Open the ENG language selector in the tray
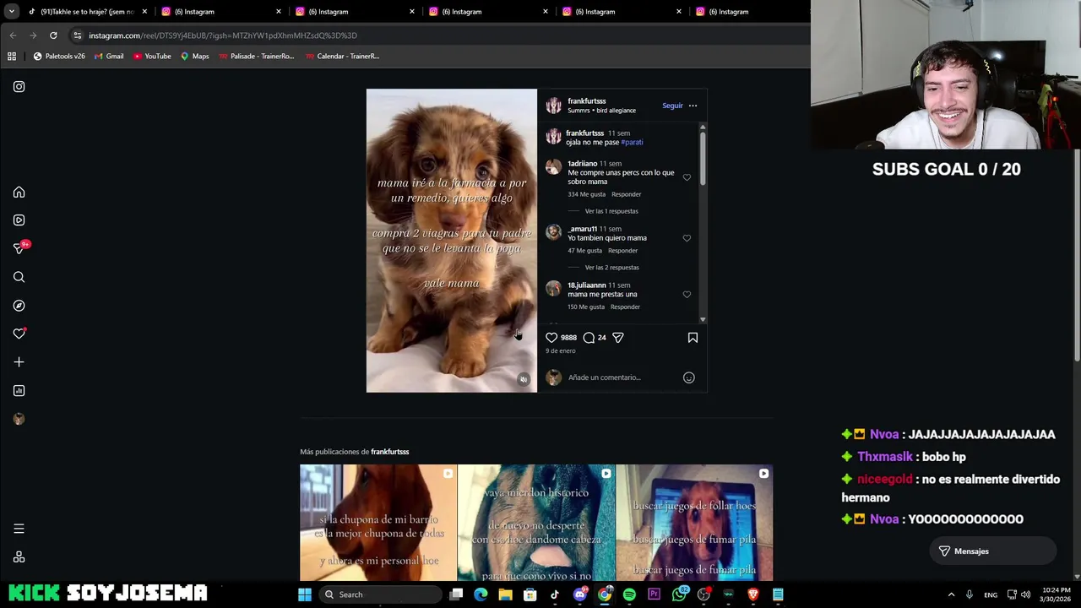This screenshot has width=1081, height=608. (x=991, y=594)
